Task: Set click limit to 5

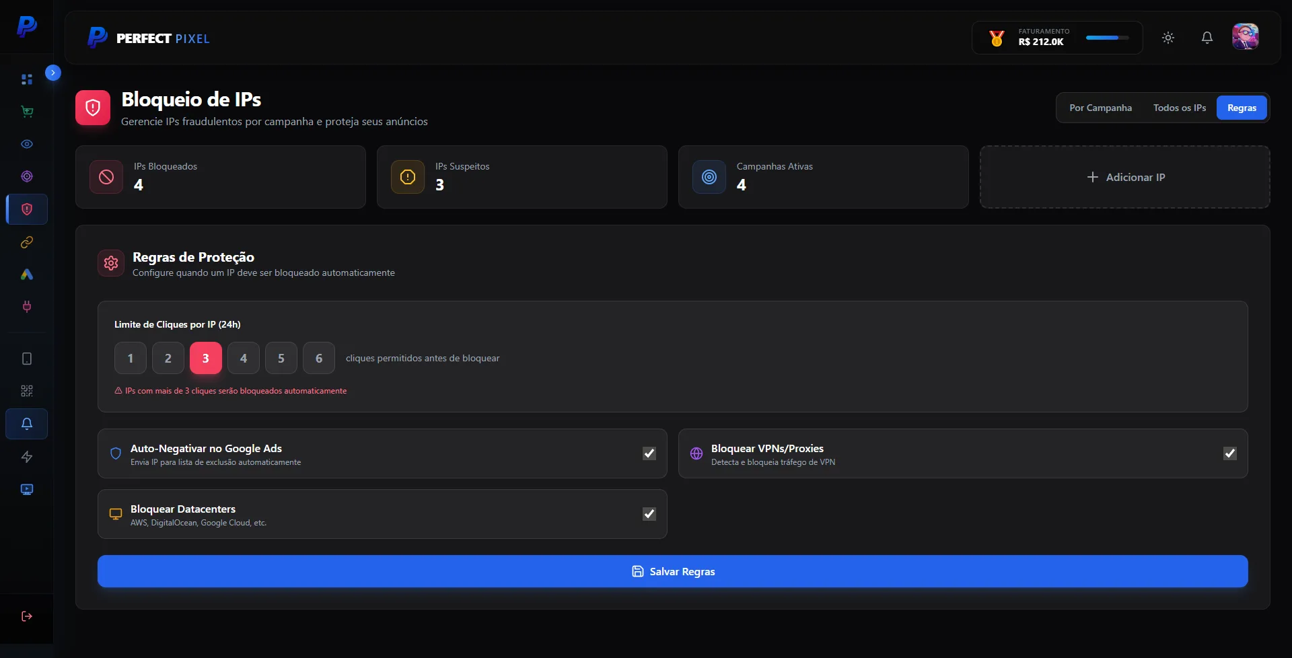Action: pyautogui.click(x=281, y=358)
